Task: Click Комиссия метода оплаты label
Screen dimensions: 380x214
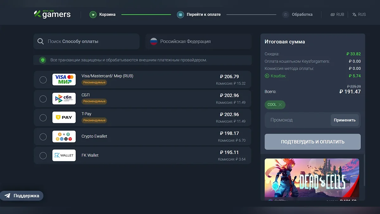Action: [x=289, y=68]
